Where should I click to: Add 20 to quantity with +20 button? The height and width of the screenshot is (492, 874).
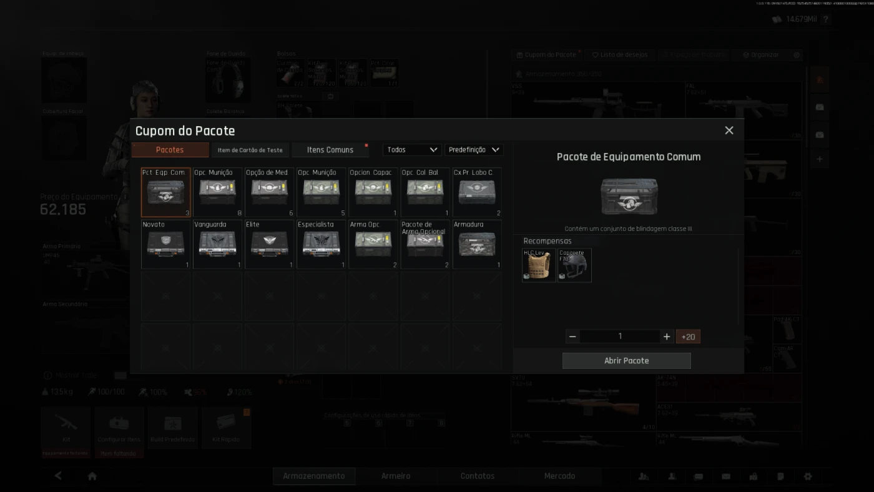tap(688, 337)
